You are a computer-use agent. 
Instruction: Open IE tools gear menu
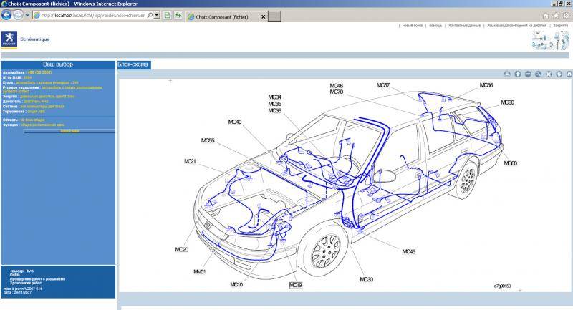[566, 15]
